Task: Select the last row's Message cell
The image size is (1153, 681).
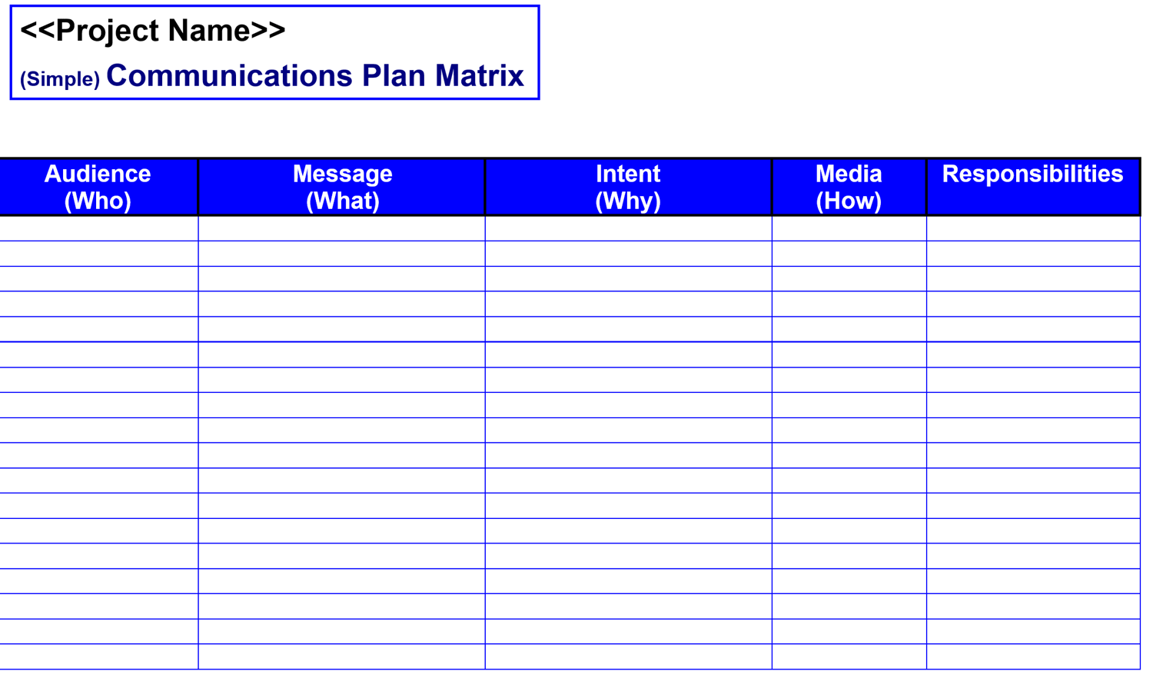Action: pyautogui.click(x=342, y=656)
